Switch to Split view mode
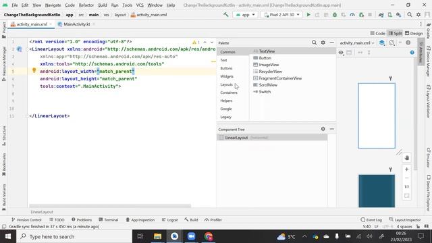The image size is (432, 243). point(395,33)
